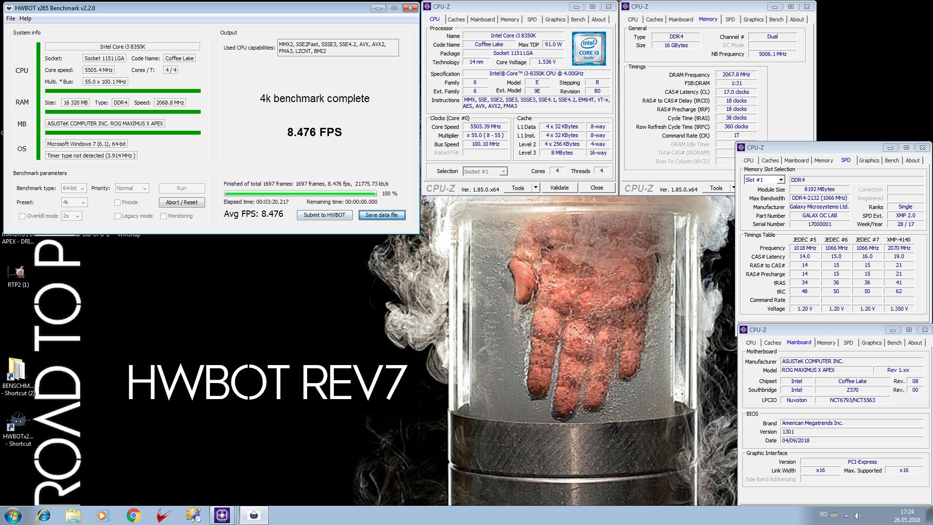The width and height of the screenshot is (933, 525).
Task: Click the volume speaker tray icon
Action: [858, 515]
